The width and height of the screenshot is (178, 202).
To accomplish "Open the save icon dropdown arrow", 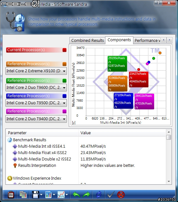I will [x=41, y=195].
